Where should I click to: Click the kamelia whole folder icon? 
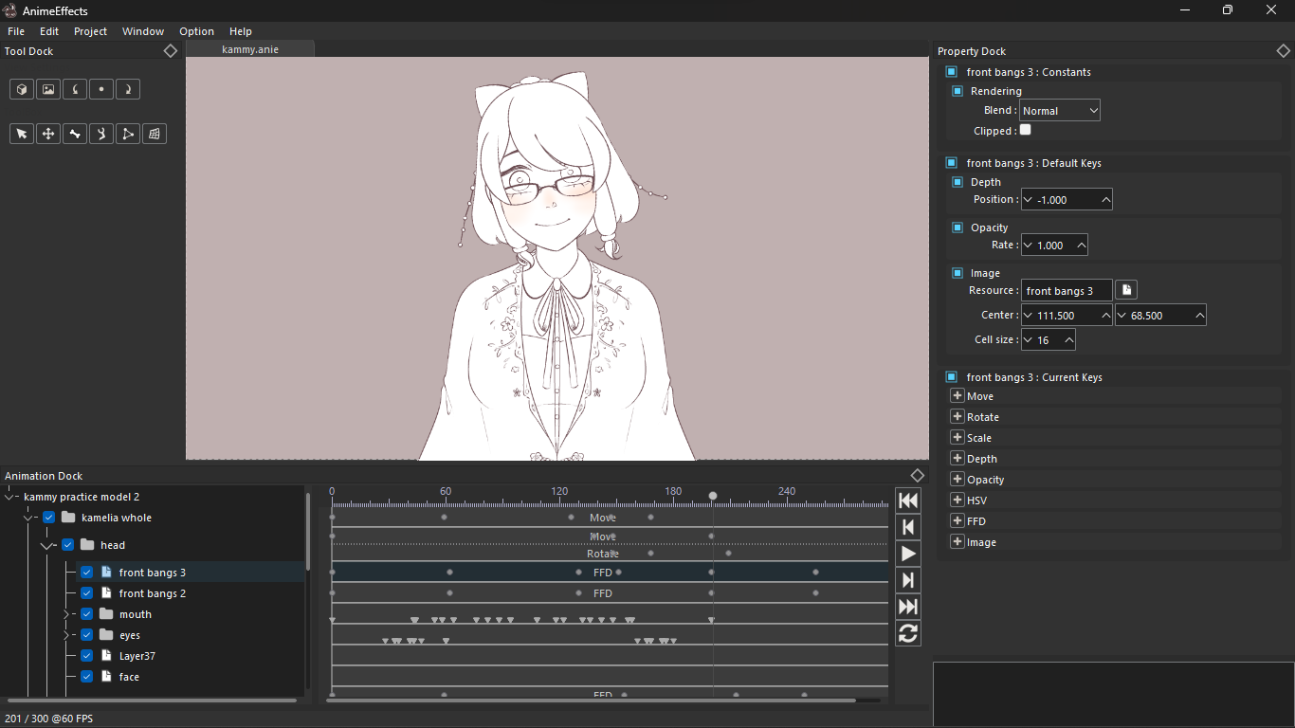tap(68, 518)
